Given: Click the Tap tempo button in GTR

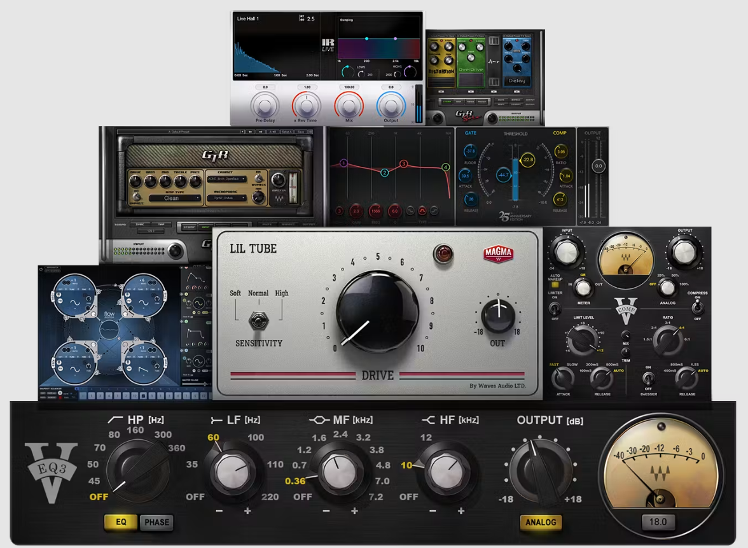Looking at the screenshot, I should click(162, 224).
